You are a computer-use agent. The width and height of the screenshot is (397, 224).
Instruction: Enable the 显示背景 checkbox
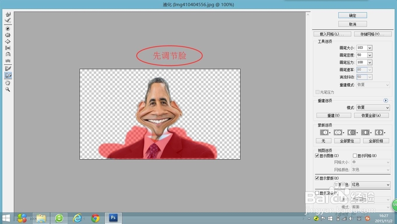click(317, 193)
